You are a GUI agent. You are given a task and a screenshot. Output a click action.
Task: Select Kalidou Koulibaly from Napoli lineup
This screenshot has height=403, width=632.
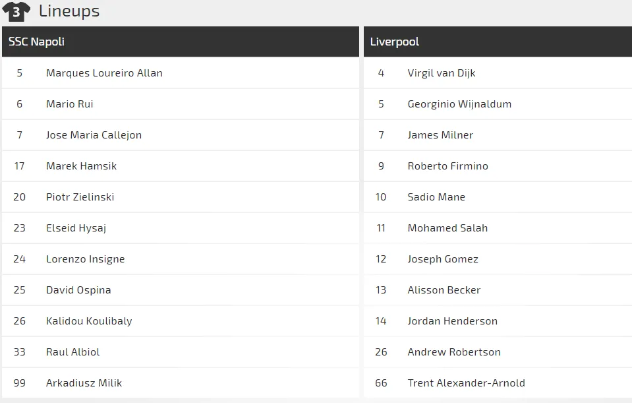(89, 321)
